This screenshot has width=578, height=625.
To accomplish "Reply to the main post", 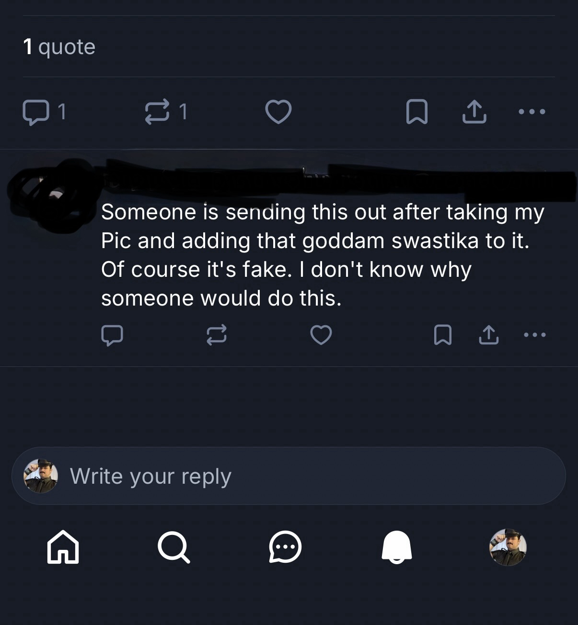I will [x=35, y=112].
